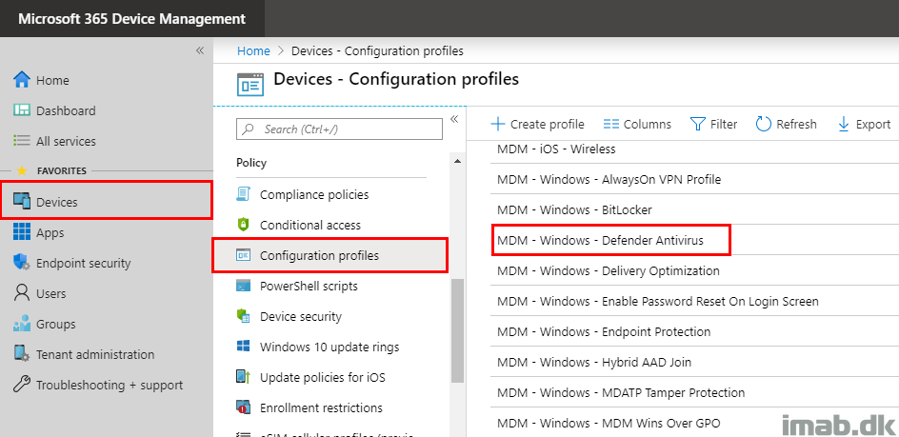Collapse the left navigation sidebar chevron
The height and width of the screenshot is (437, 899).
tap(200, 50)
